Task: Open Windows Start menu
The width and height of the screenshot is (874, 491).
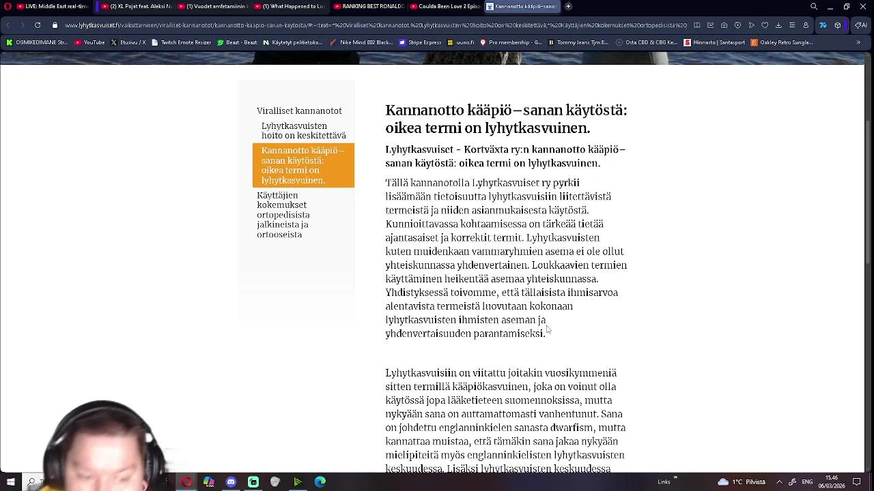Action: 10,481
